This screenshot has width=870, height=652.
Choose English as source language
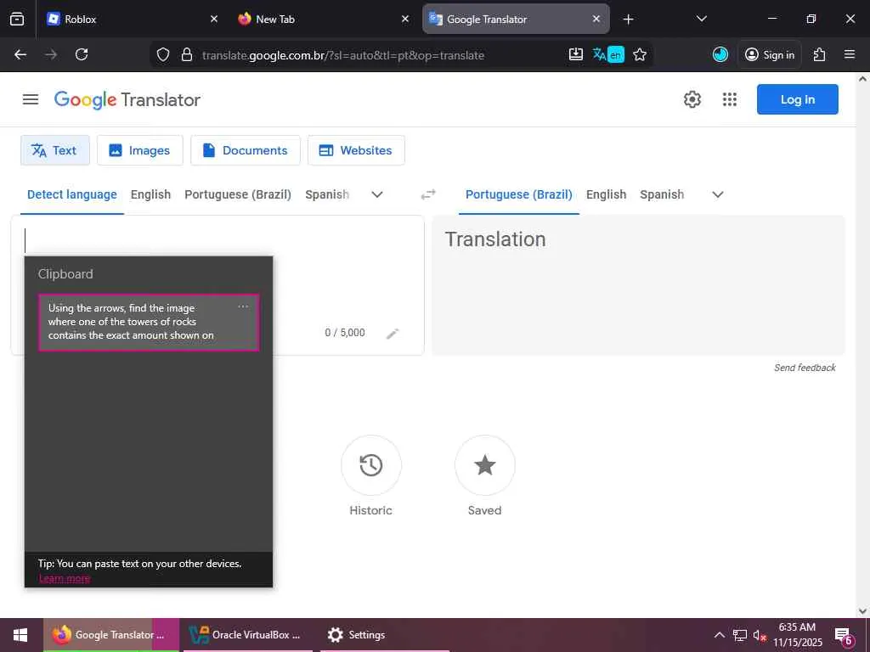(151, 194)
